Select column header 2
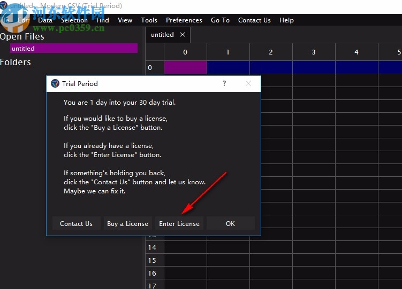Screen dimensions: 402x289 271,52
